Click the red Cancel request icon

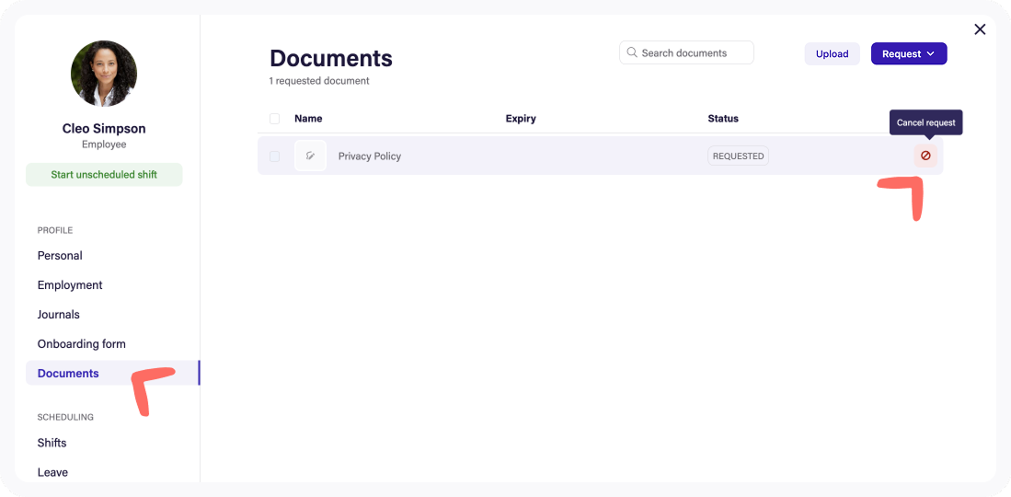coord(925,156)
